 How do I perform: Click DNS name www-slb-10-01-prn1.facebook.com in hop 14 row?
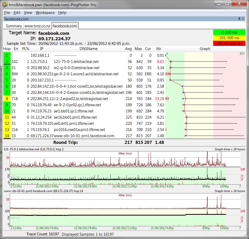point(84,136)
